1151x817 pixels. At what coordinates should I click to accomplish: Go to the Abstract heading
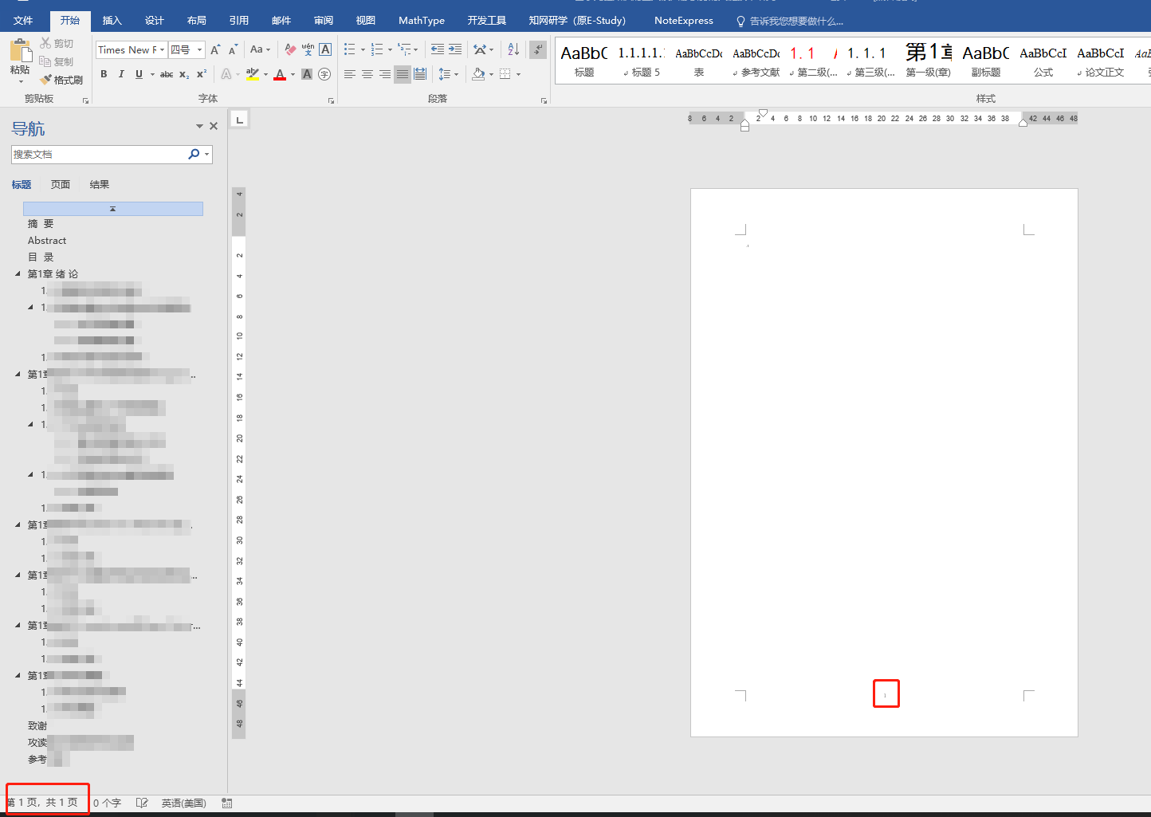[x=47, y=241]
